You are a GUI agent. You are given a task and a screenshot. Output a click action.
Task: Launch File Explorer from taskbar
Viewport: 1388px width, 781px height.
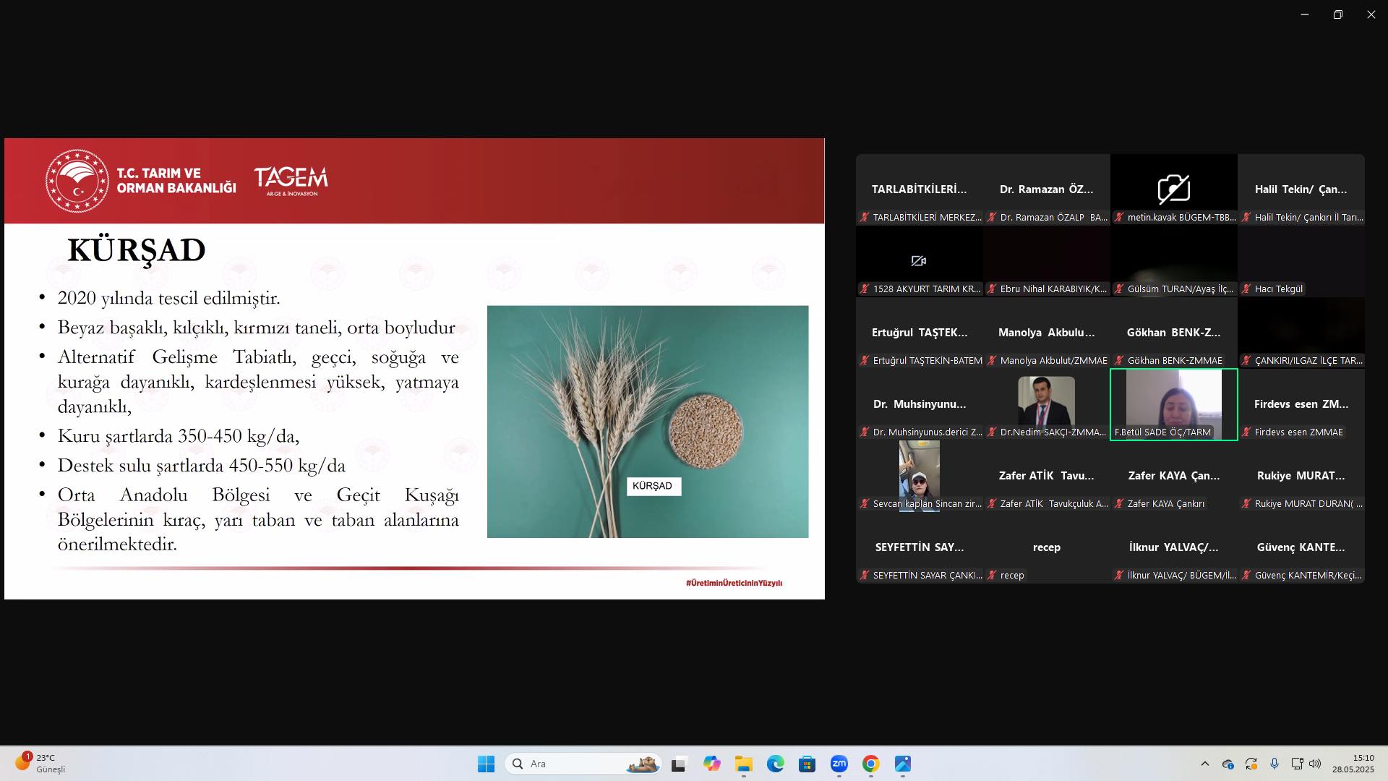(743, 764)
